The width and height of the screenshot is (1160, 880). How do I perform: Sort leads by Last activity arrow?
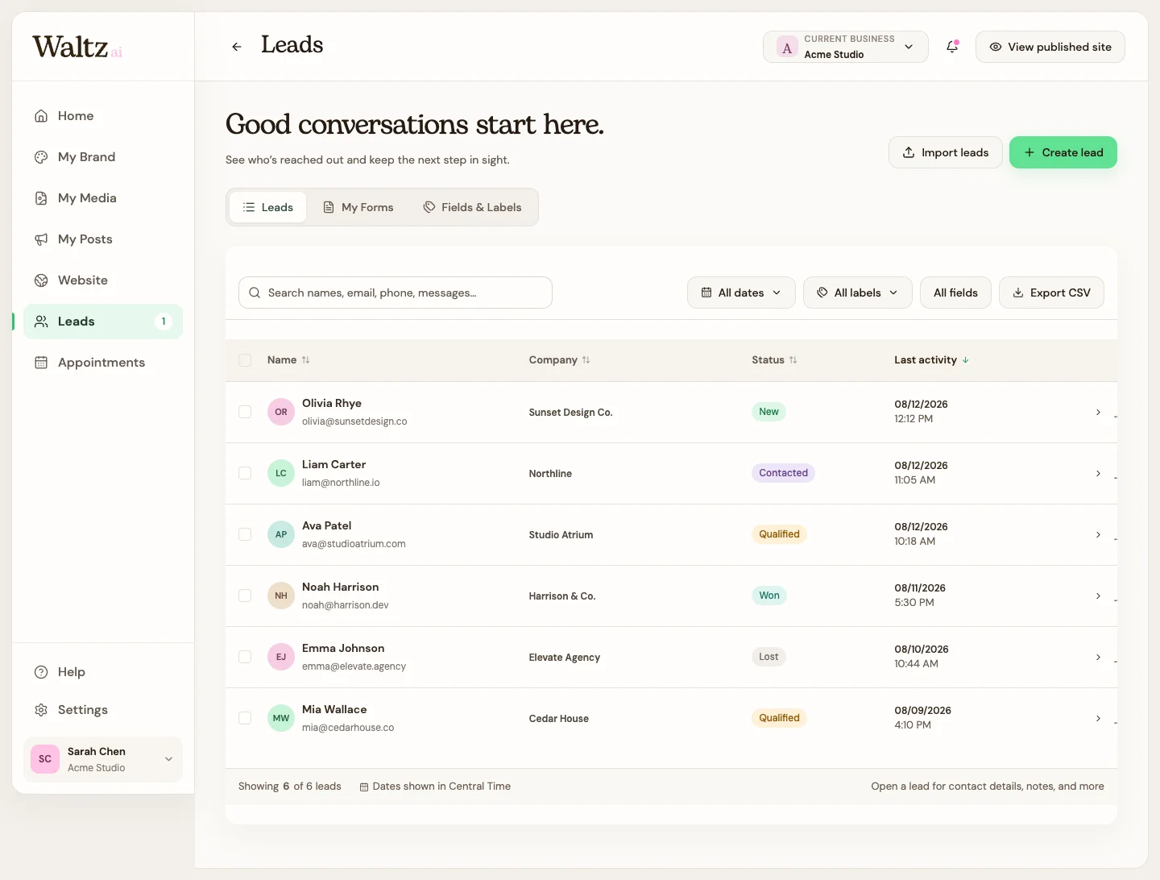pyautogui.click(x=966, y=360)
